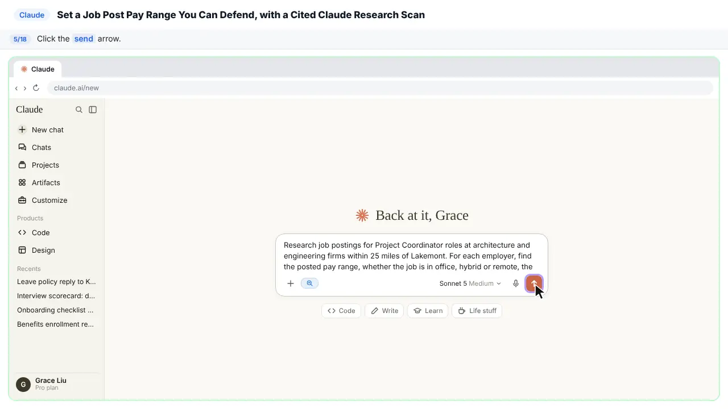728x409 pixels.
Task: Open the Code product
Action: (56, 232)
